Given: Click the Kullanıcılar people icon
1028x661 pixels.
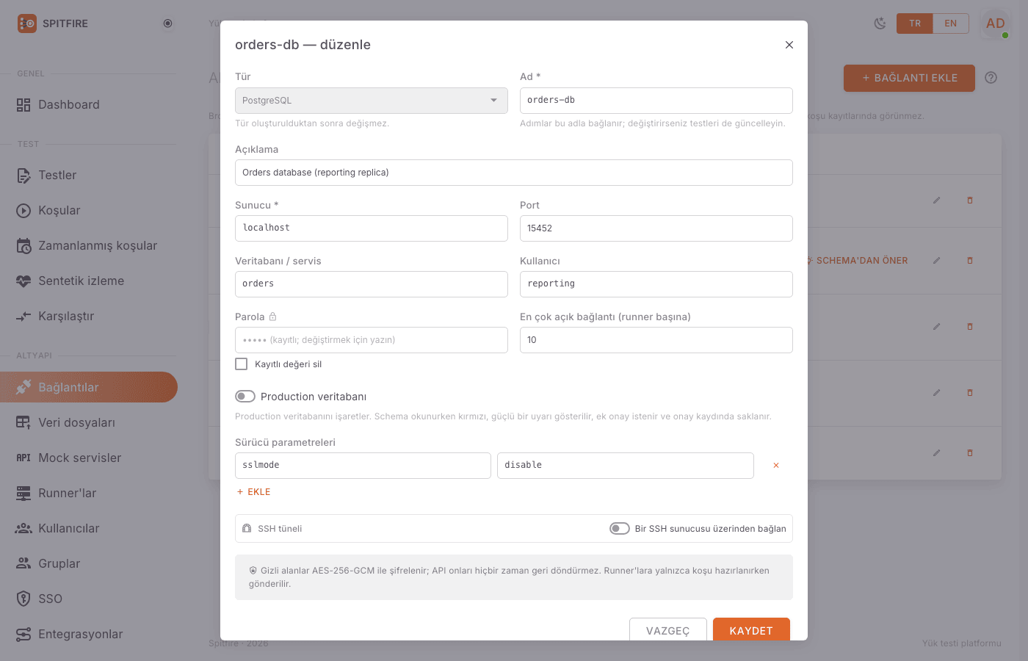Looking at the screenshot, I should pyautogui.click(x=23, y=528).
